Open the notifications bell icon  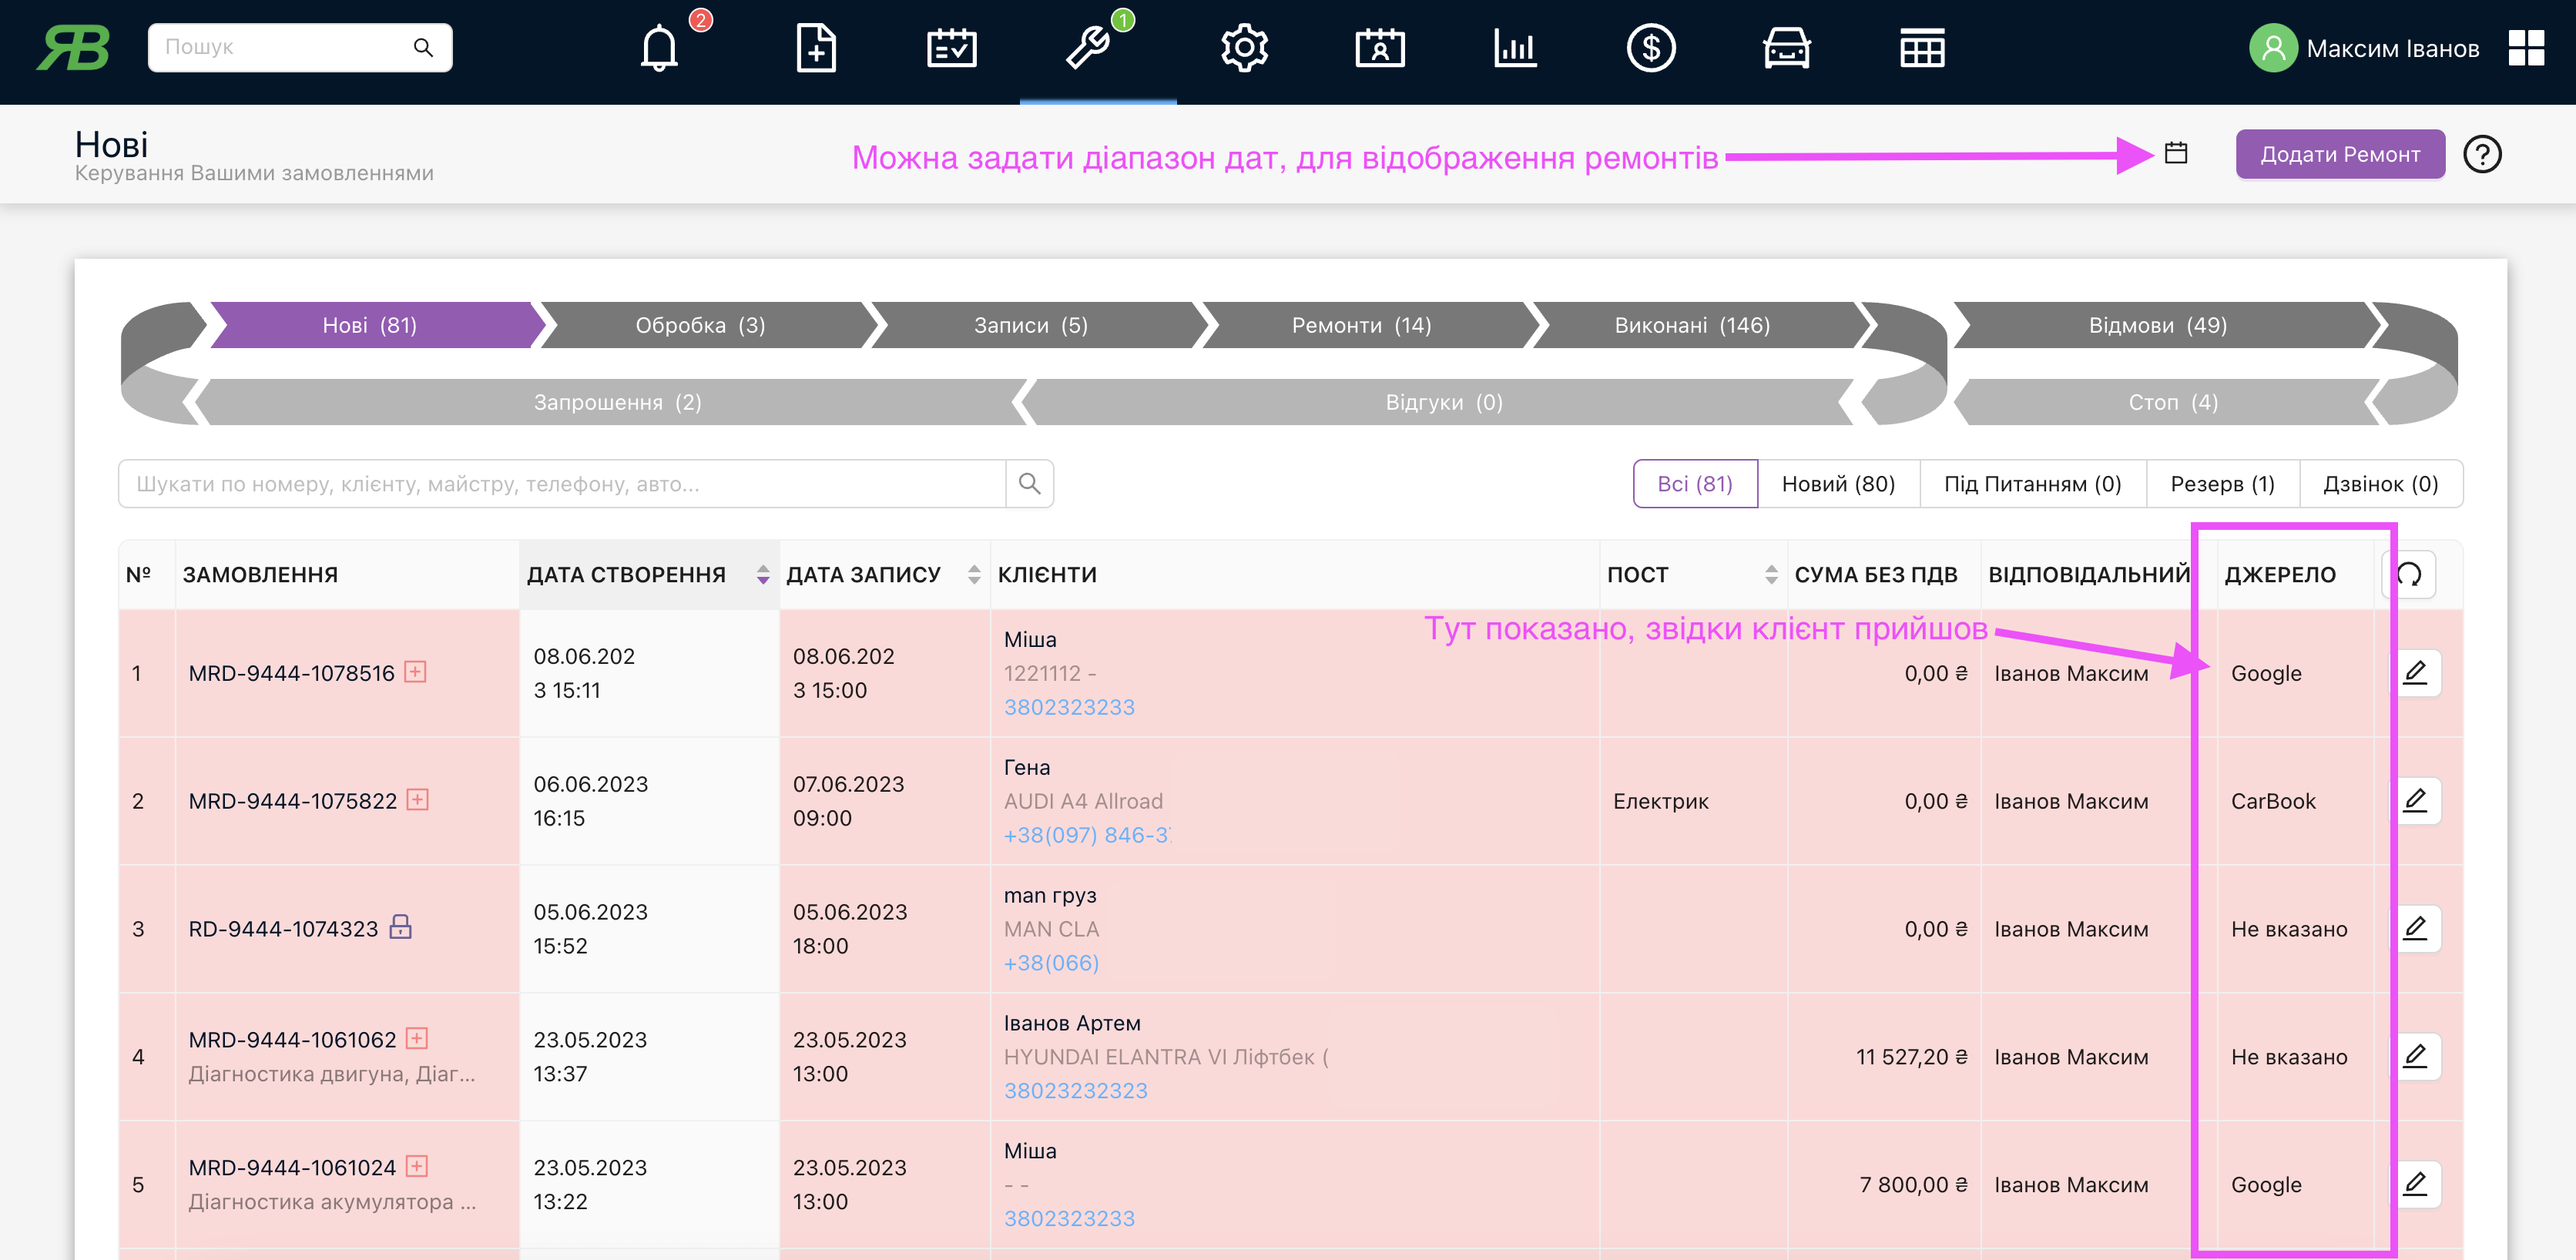coord(659,48)
